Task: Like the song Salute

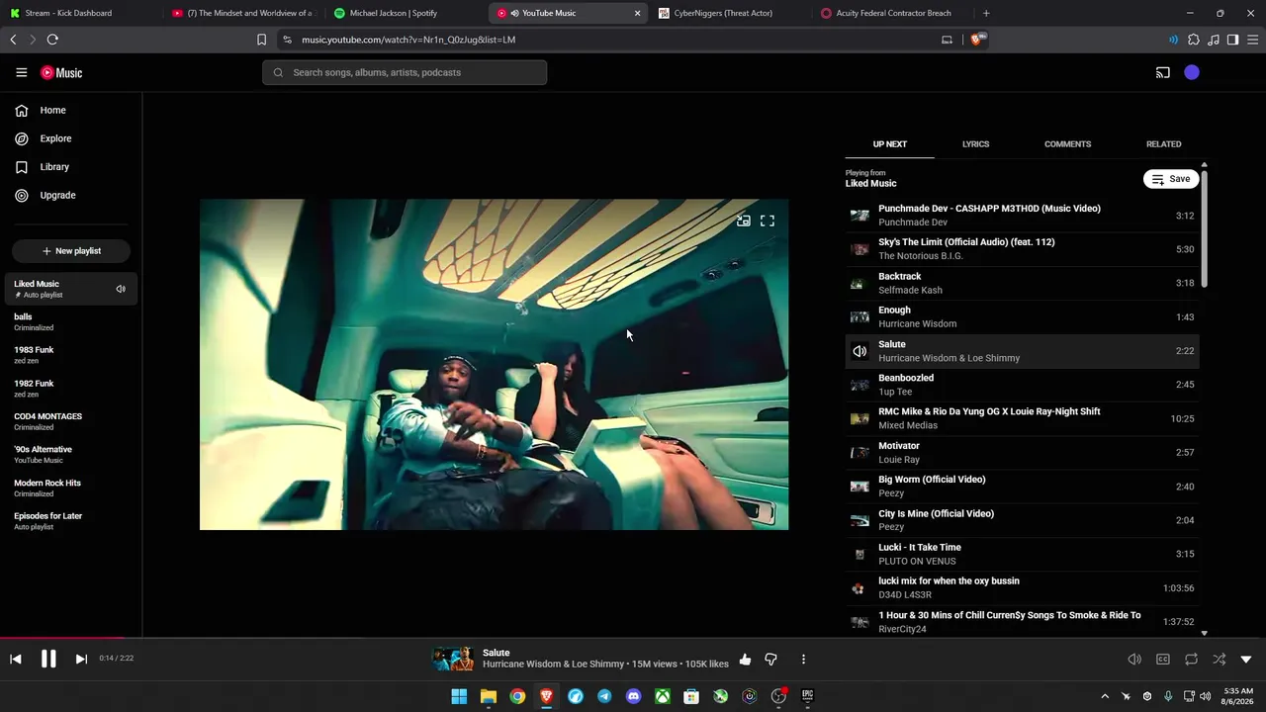Action: click(745, 659)
